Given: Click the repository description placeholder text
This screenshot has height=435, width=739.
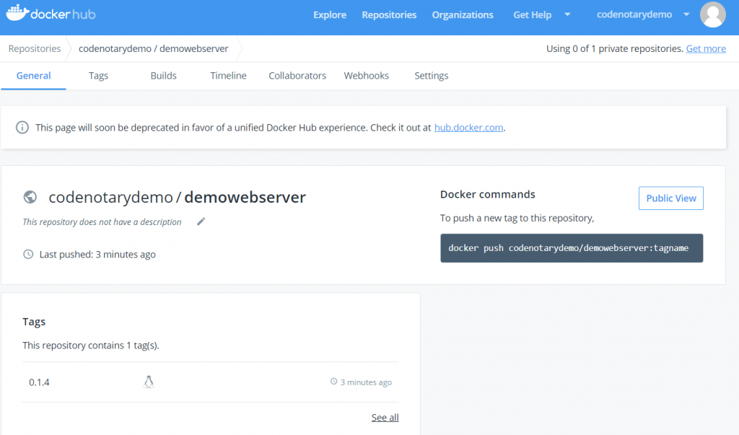Looking at the screenshot, I should coord(102,222).
